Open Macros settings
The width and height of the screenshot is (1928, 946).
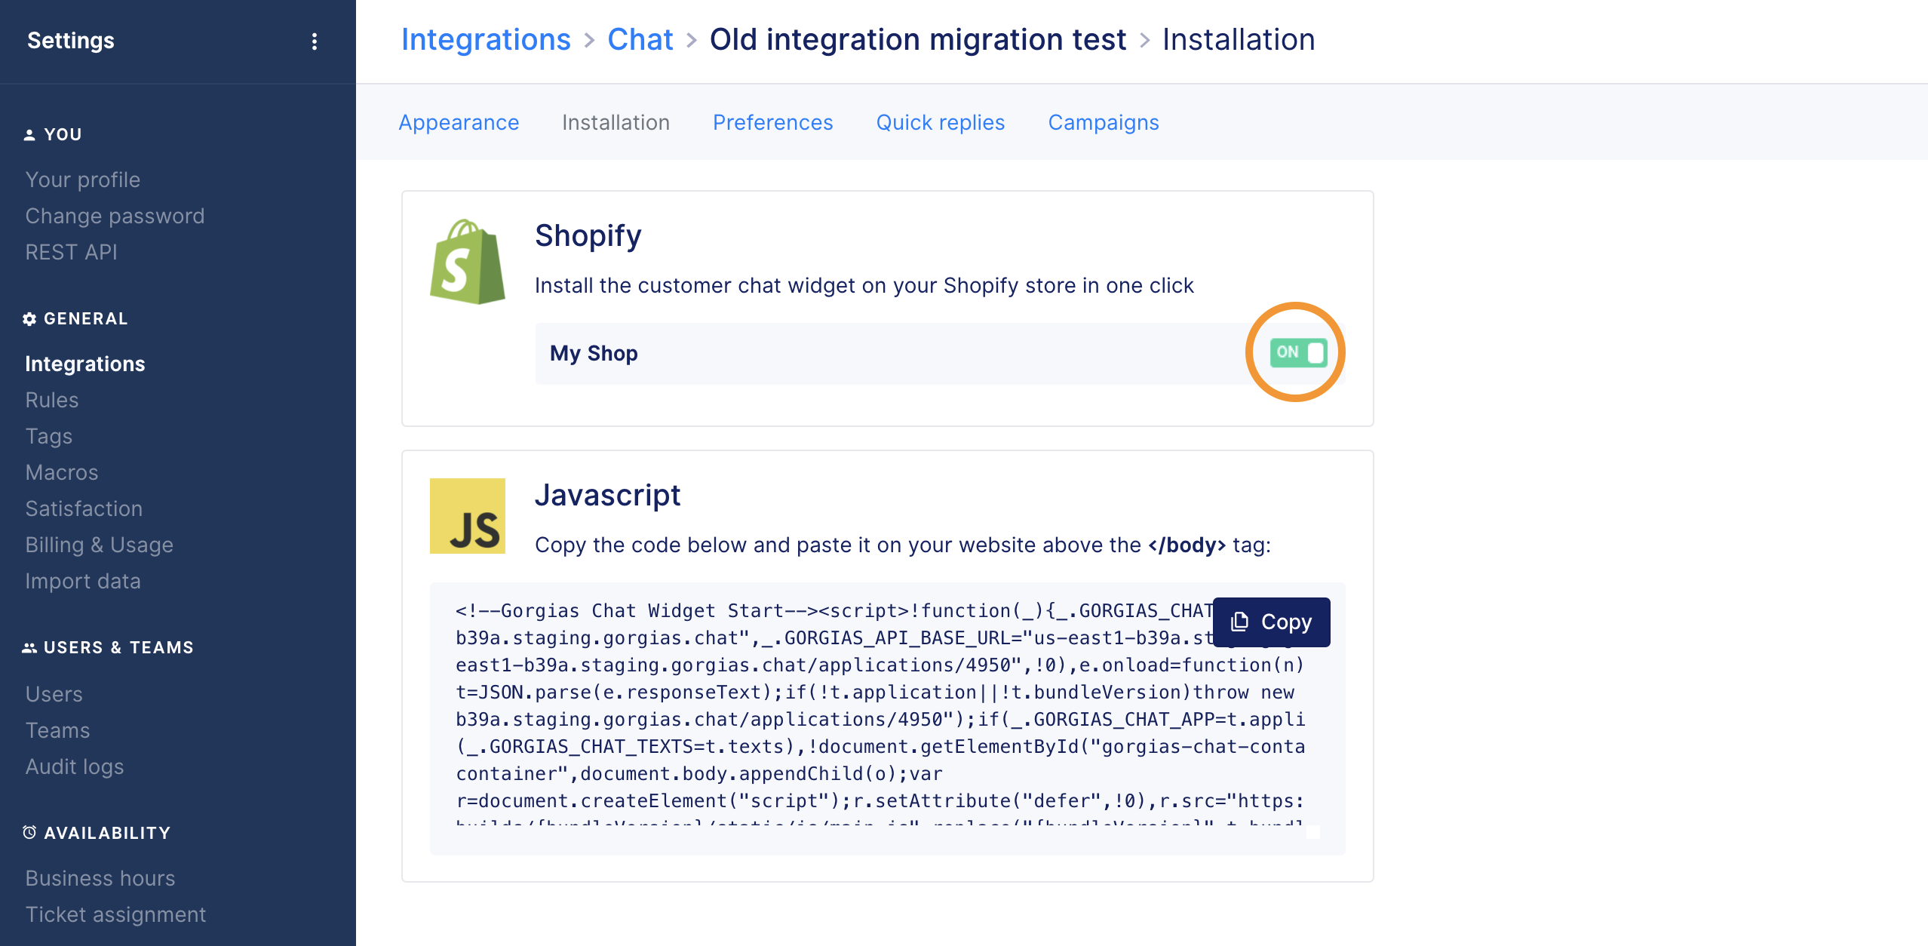[x=62, y=473]
